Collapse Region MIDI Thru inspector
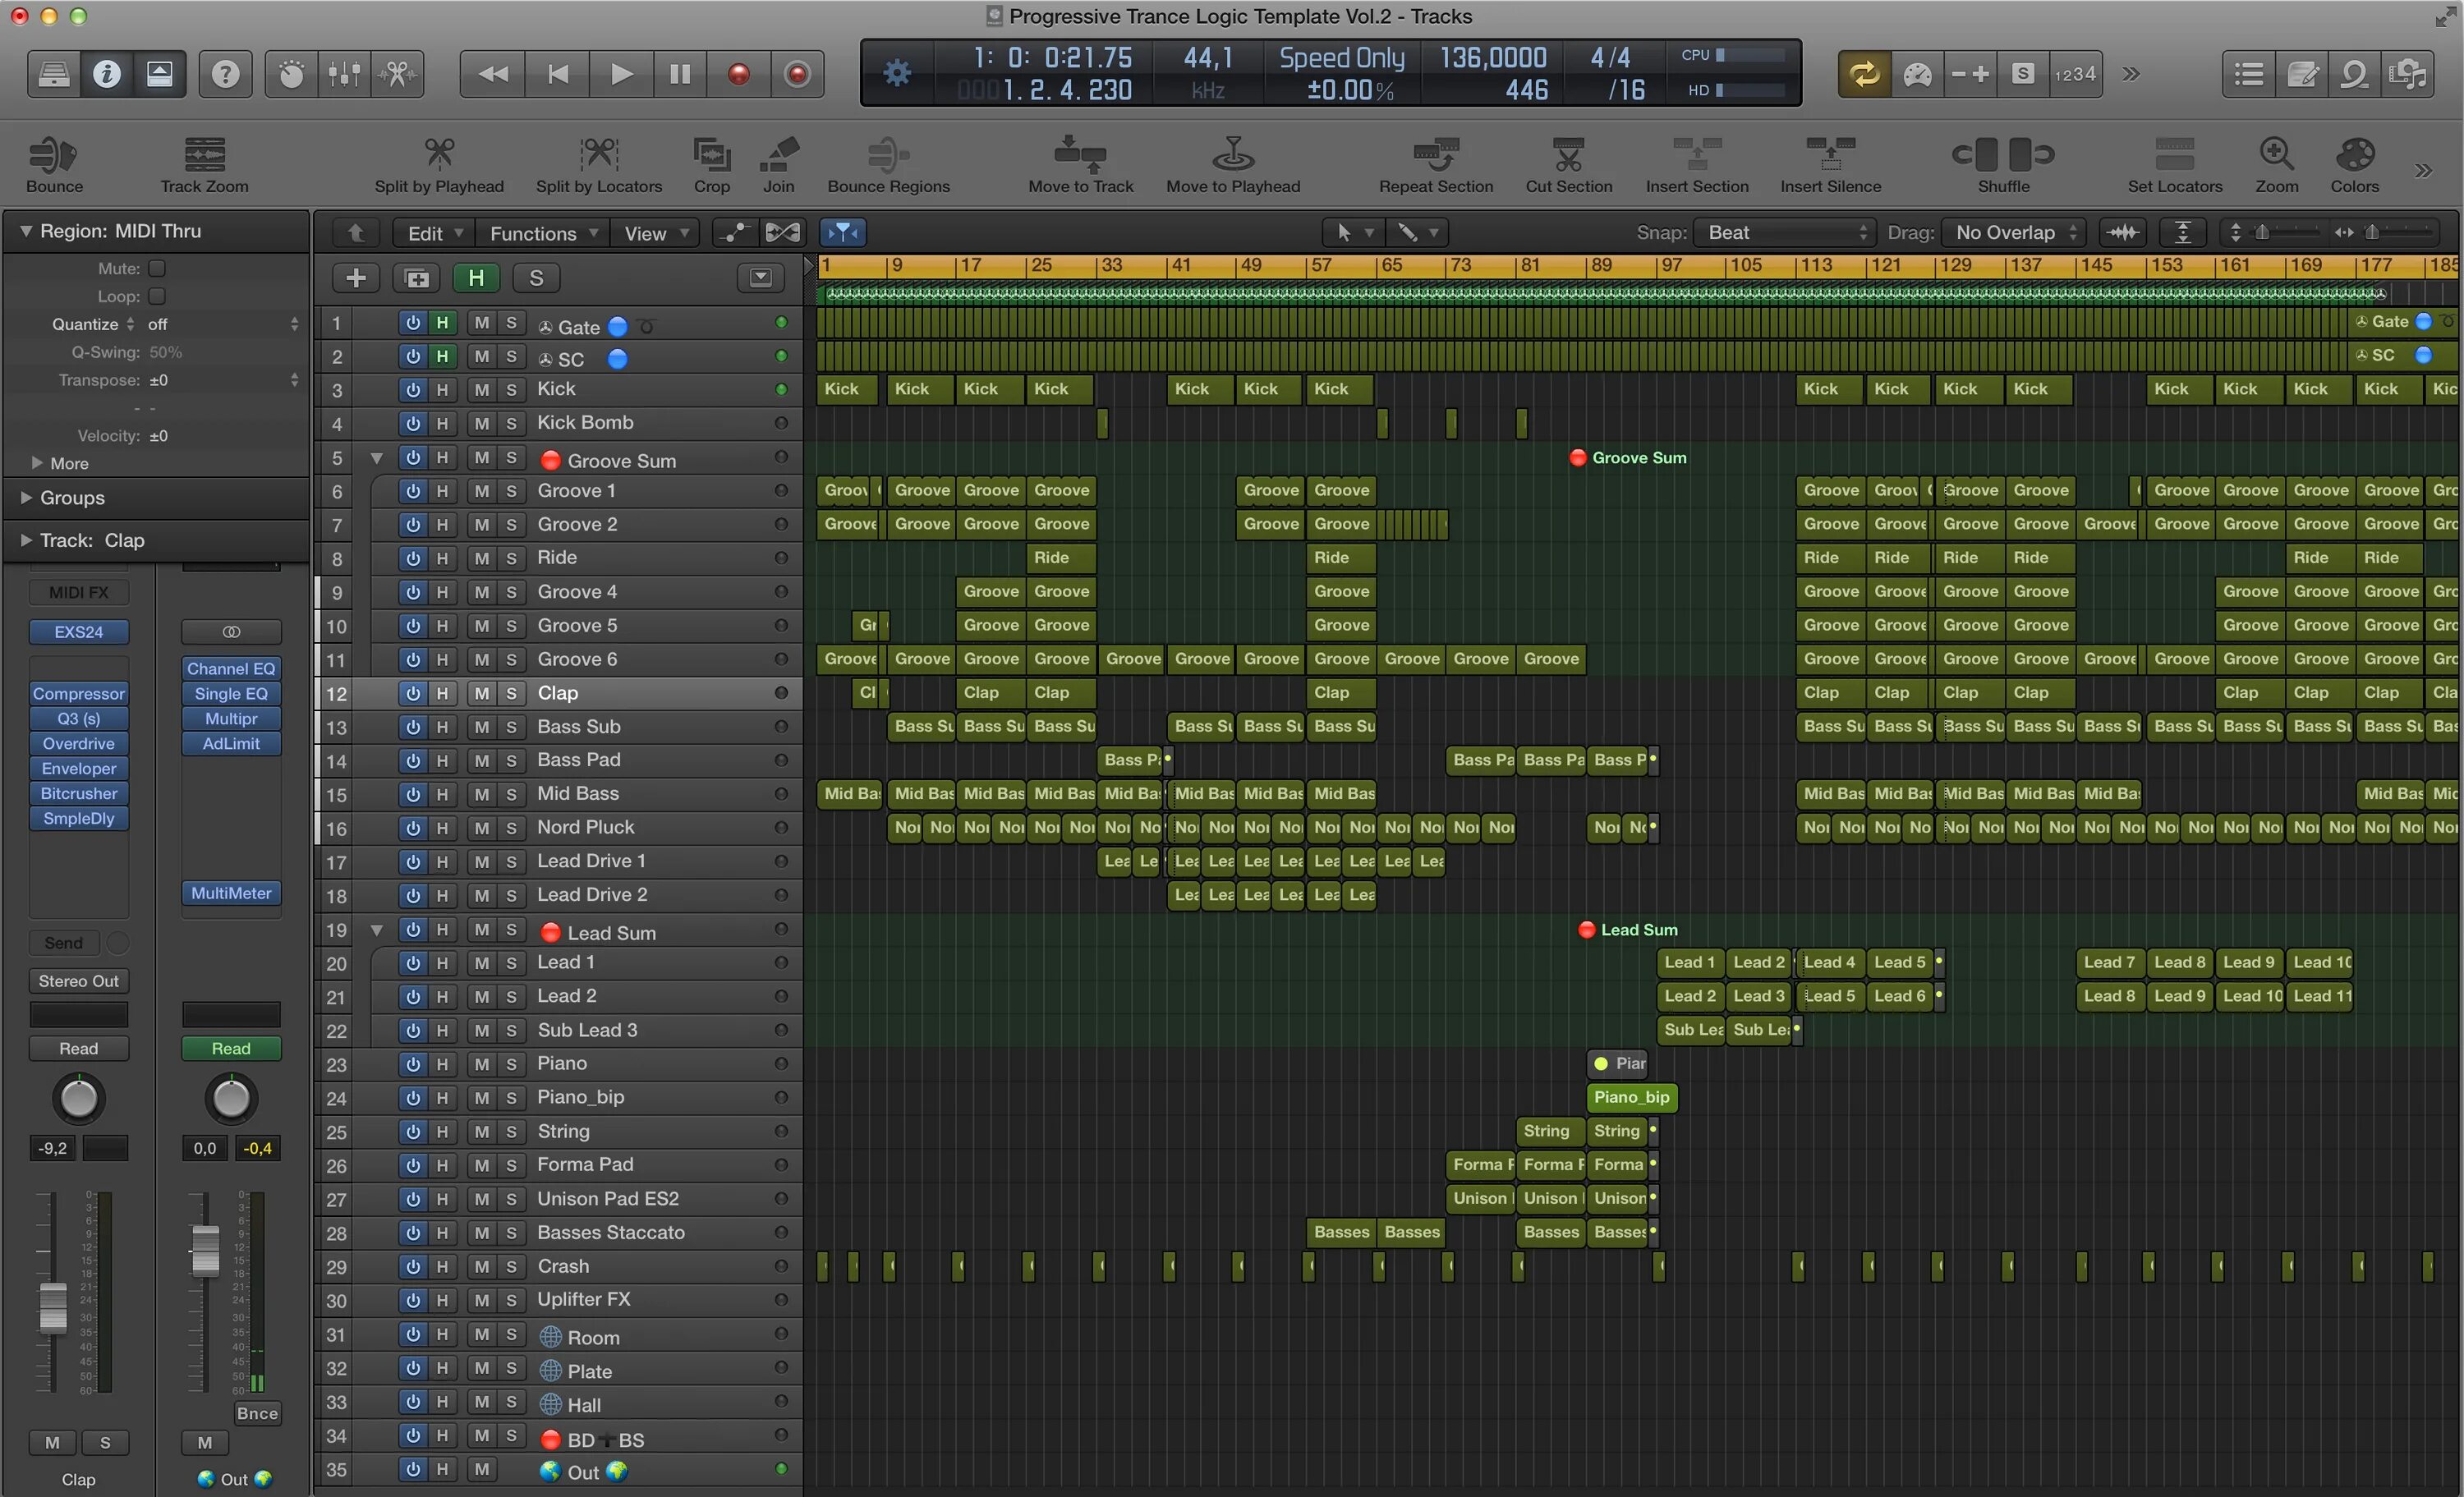 pyautogui.click(x=26, y=231)
